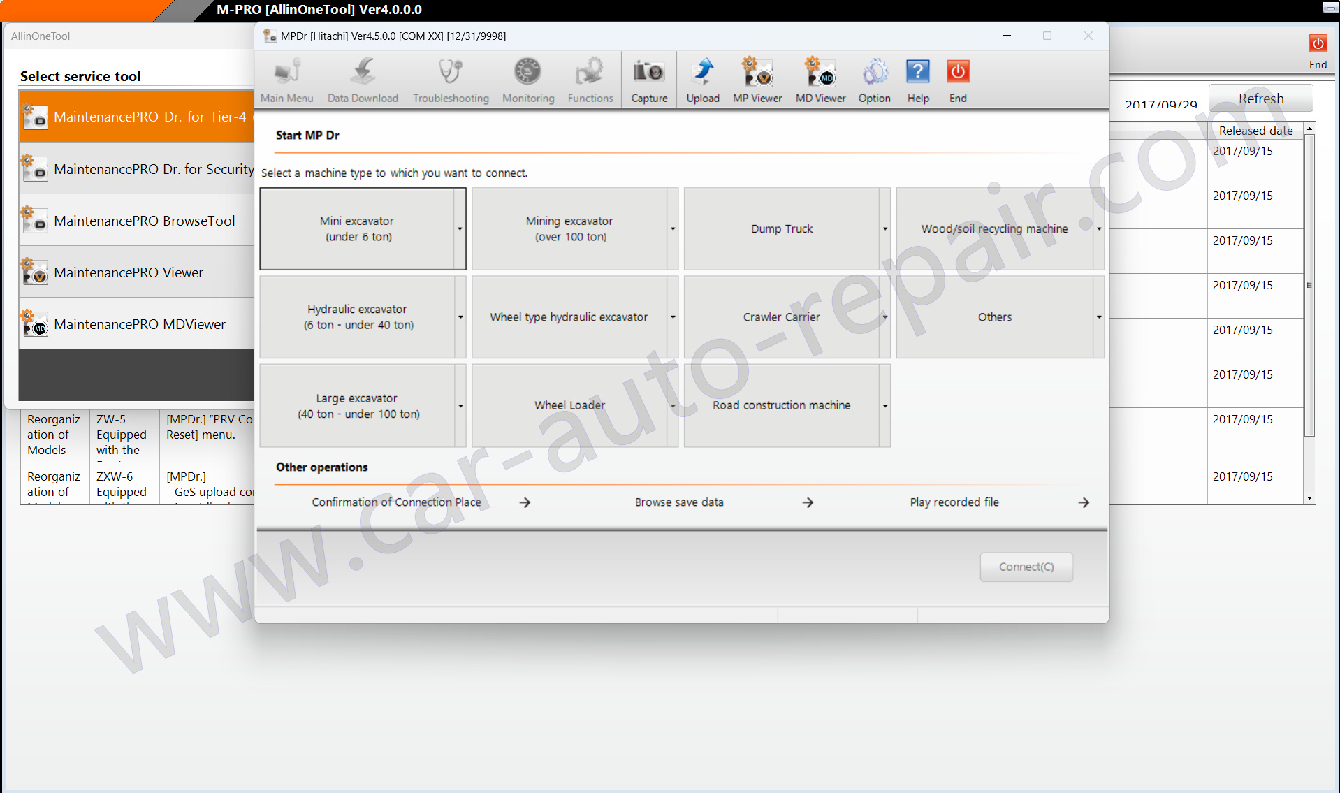Choose Wheel type hydraulic excavator

569,317
